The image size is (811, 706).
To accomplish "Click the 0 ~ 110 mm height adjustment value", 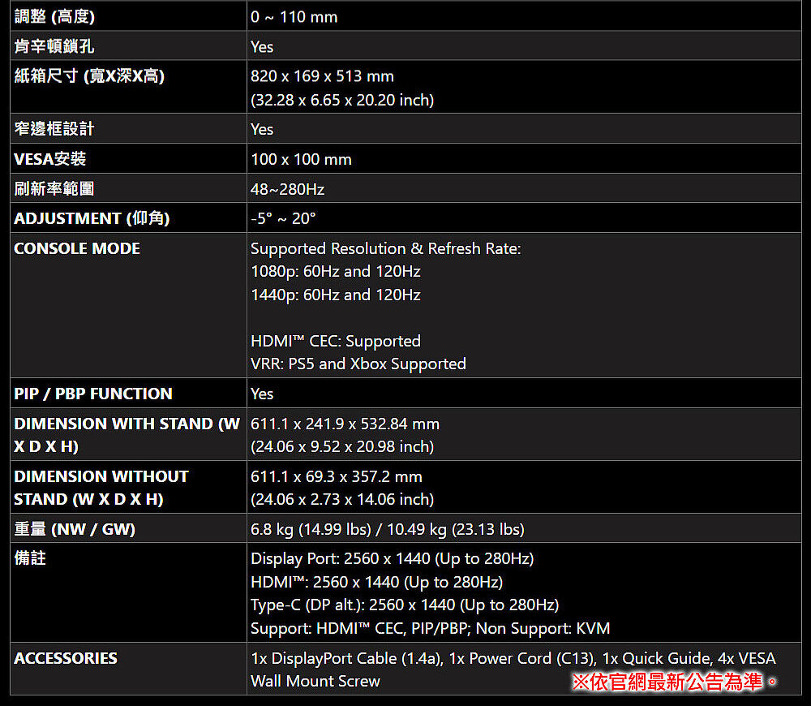I will pyautogui.click(x=294, y=17).
